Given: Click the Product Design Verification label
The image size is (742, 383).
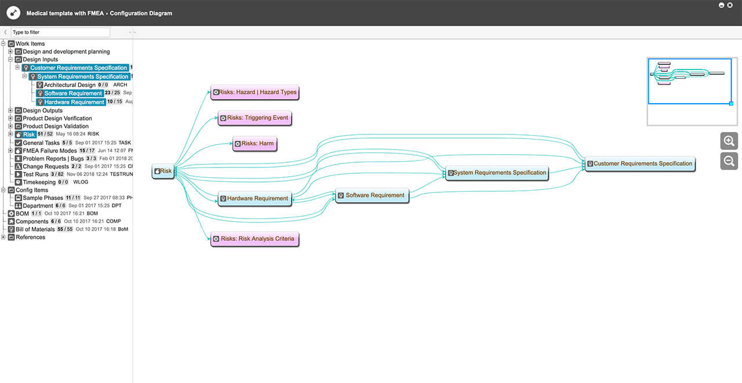Looking at the screenshot, I should [x=57, y=118].
